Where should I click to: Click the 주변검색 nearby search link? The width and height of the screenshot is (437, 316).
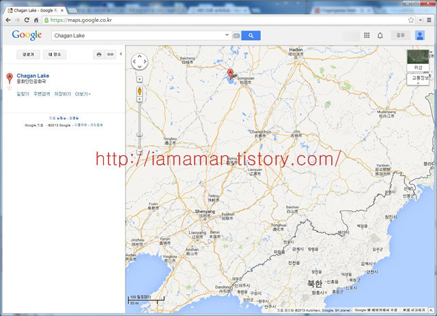pos(42,94)
